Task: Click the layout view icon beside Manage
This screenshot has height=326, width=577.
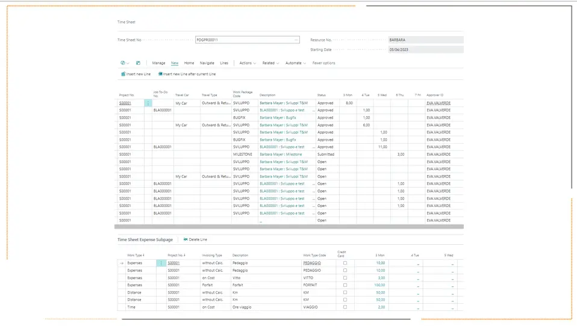Action: (138, 63)
